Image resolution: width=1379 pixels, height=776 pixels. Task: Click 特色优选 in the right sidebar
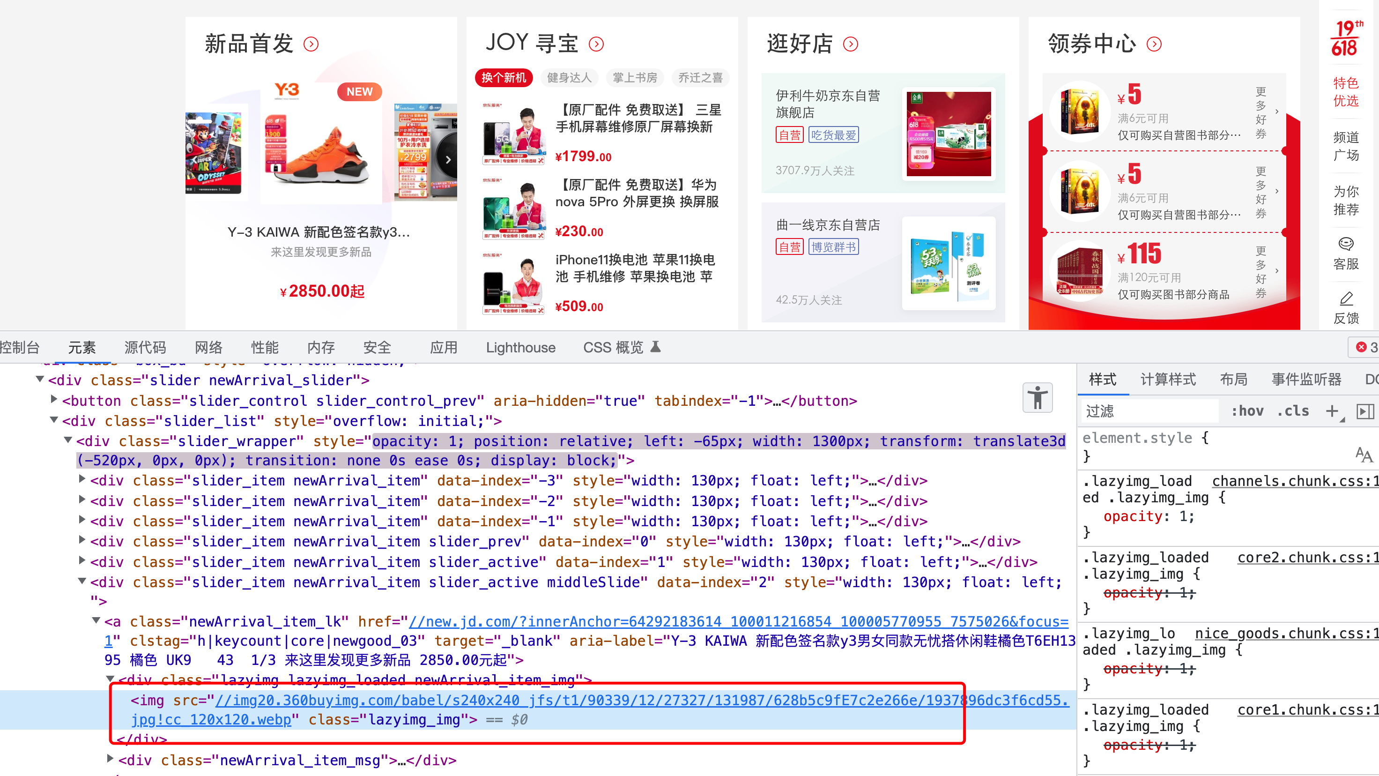coord(1346,91)
